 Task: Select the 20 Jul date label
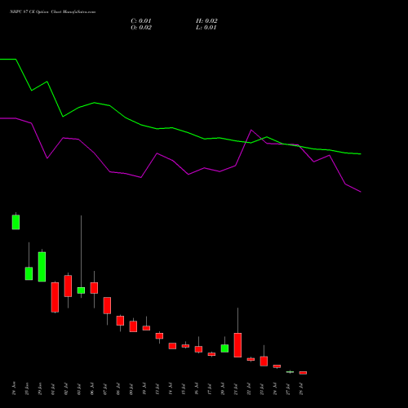[223, 388]
